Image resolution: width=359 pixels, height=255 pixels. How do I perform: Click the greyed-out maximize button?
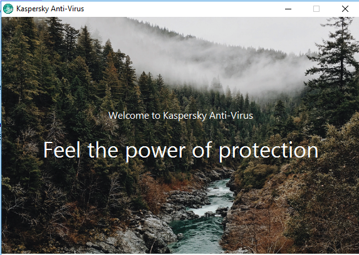(x=316, y=9)
